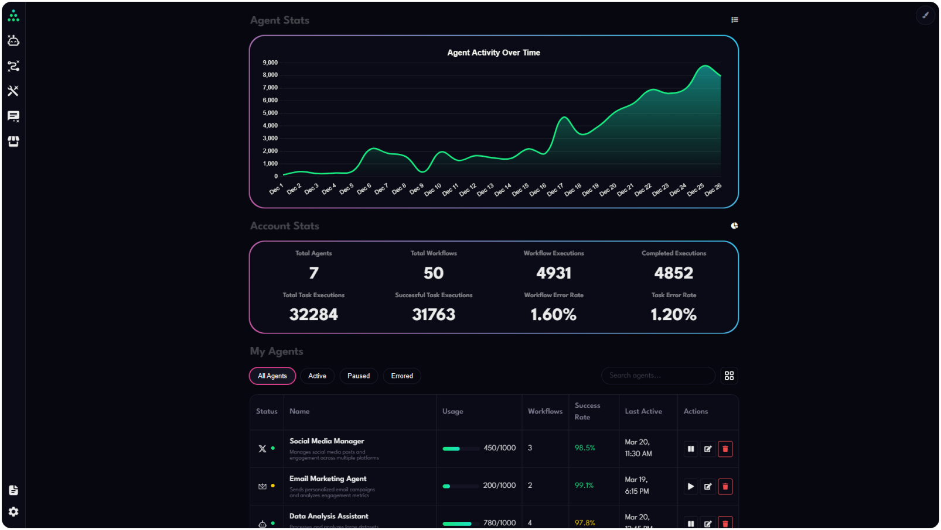Click the Workflow Executions value 4931
Image resolution: width=941 pixels, height=530 pixels.
(554, 273)
